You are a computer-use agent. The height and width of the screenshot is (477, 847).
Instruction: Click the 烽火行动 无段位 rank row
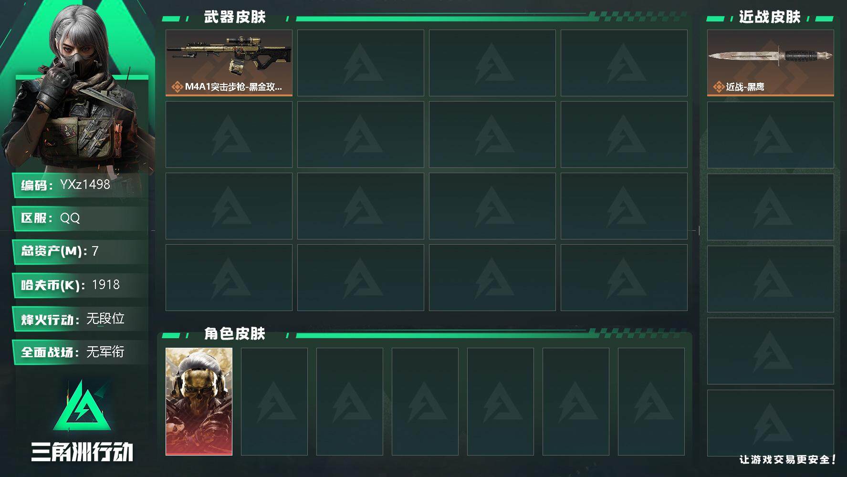coord(80,319)
